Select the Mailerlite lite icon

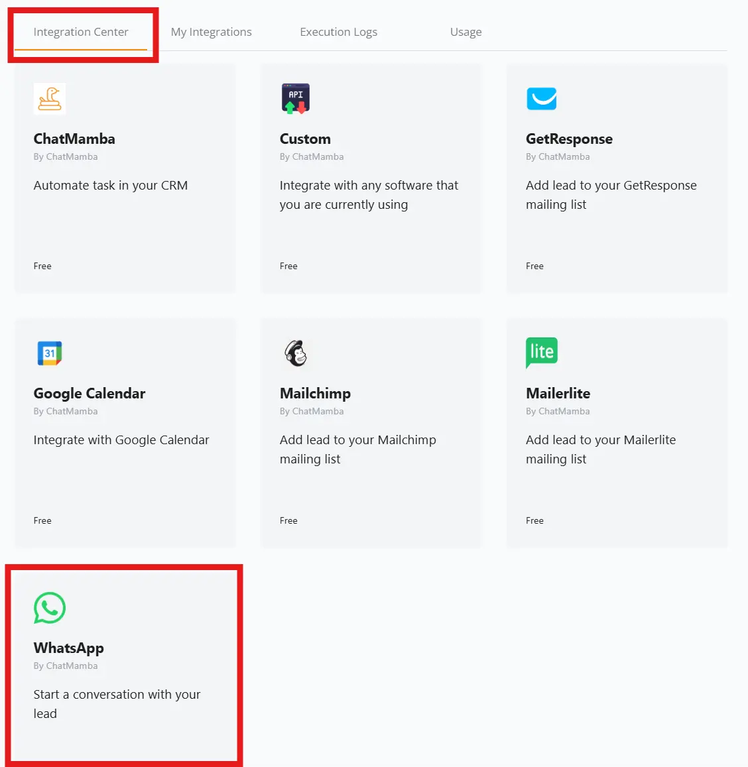tap(541, 352)
